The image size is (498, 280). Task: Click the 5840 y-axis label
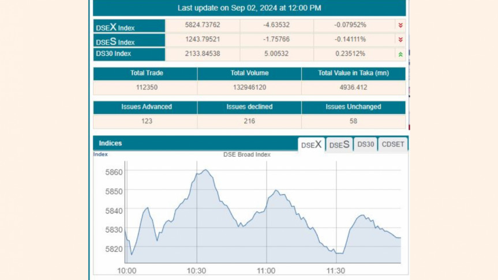click(x=114, y=211)
